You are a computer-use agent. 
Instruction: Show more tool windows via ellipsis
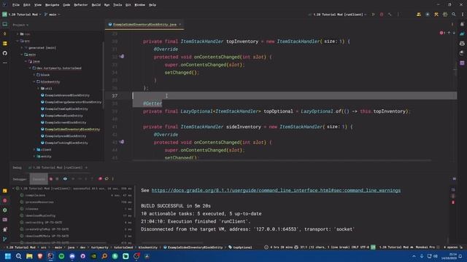click(x=5, y=63)
